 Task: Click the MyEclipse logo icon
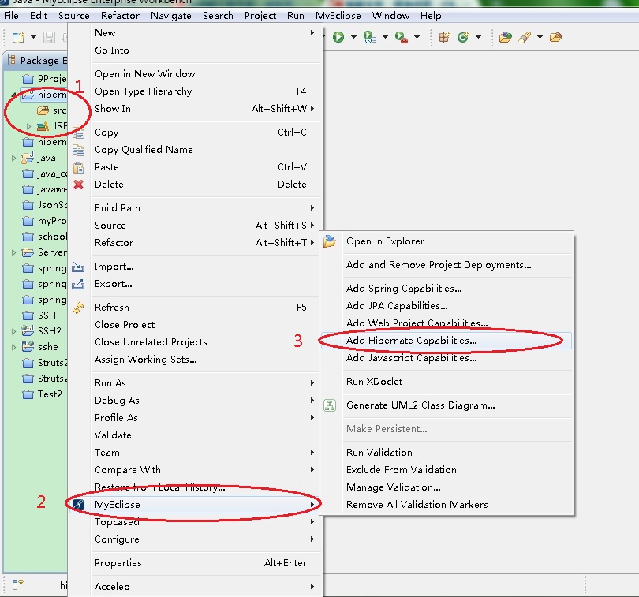[78, 505]
